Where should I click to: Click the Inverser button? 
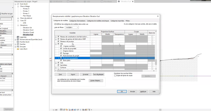tap(86, 74)
